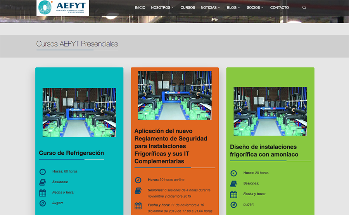Viewport: 349px width, 215px height.
Task: Click the calendar icon in the orange card
Action: pyautogui.click(x=138, y=205)
